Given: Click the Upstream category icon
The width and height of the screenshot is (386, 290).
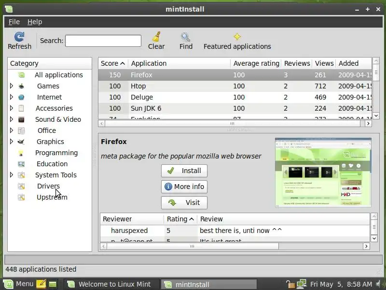Looking at the screenshot, I should click(x=21, y=197).
